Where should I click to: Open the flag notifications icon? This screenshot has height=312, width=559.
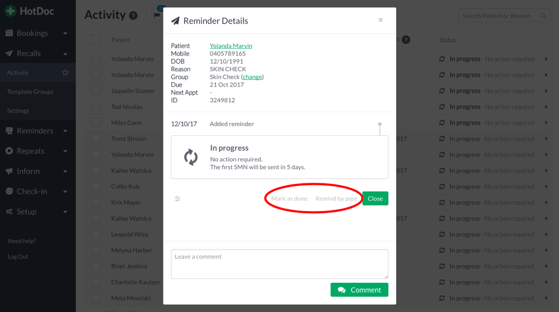(x=156, y=15)
